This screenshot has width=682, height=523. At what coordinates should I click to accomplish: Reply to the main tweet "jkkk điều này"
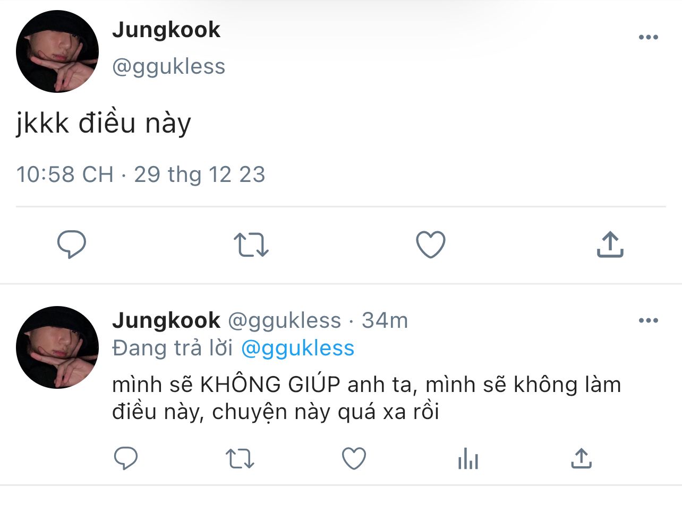coord(72,245)
